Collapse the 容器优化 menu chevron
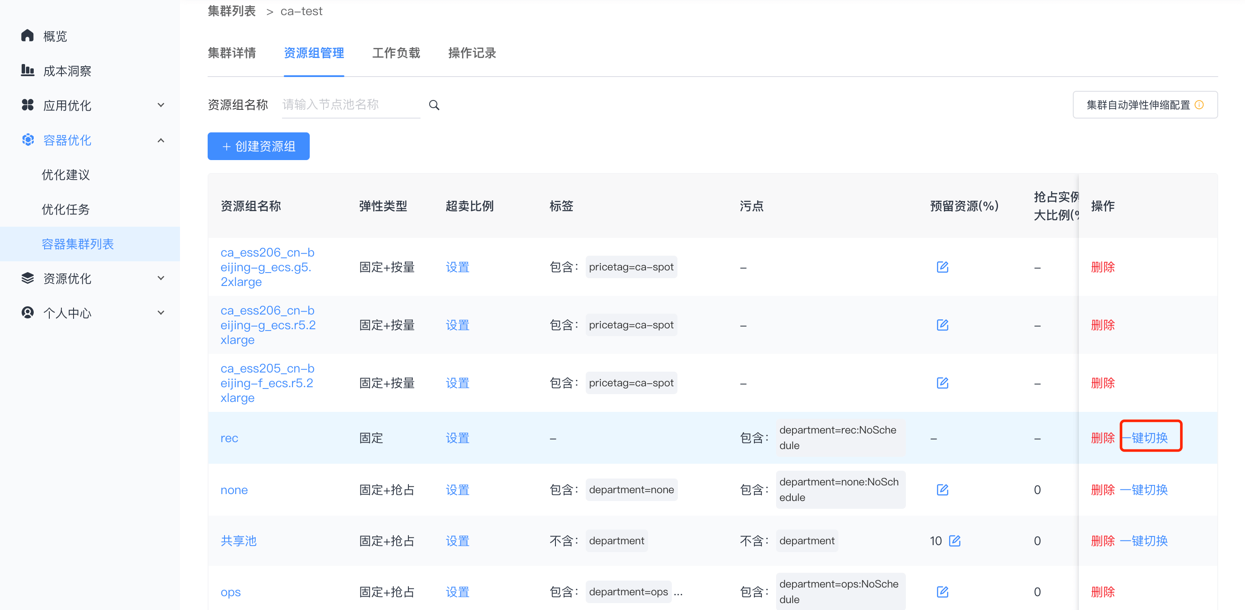This screenshot has width=1245, height=610. click(161, 140)
